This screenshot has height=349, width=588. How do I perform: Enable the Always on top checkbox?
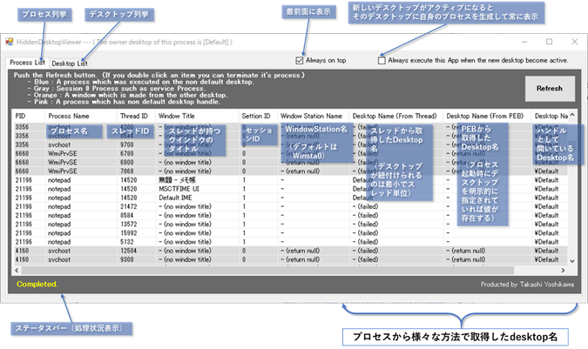pyautogui.click(x=301, y=61)
